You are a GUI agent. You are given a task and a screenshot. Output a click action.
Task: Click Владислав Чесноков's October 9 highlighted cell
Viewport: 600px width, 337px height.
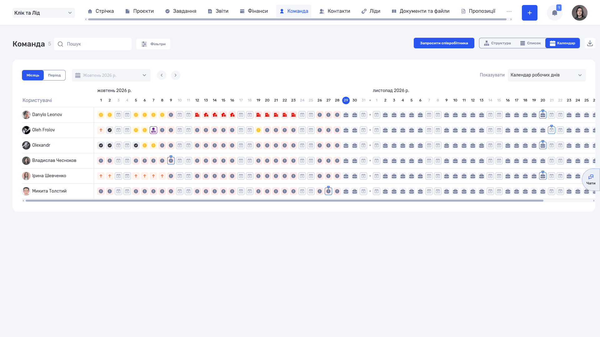[171, 161]
